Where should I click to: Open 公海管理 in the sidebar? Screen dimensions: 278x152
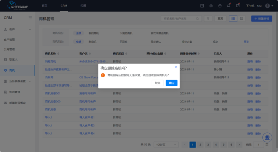(x=9, y=49)
